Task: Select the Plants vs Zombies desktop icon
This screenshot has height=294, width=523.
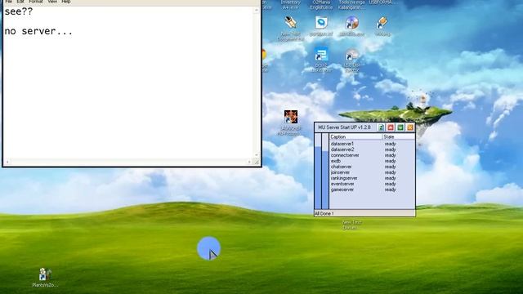Action: click(45, 274)
